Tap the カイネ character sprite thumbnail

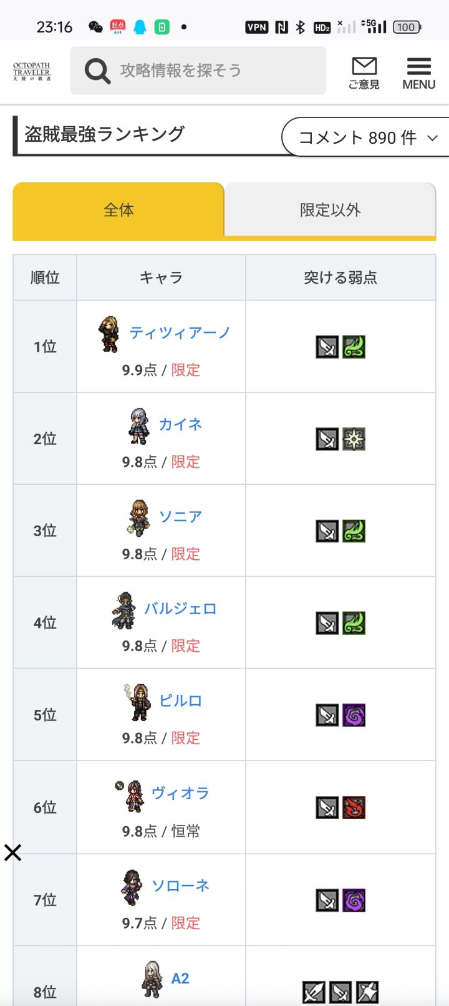139,426
